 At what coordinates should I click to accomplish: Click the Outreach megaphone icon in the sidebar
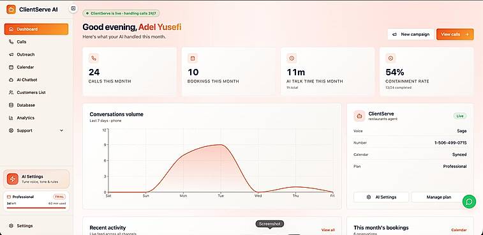tap(11, 54)
